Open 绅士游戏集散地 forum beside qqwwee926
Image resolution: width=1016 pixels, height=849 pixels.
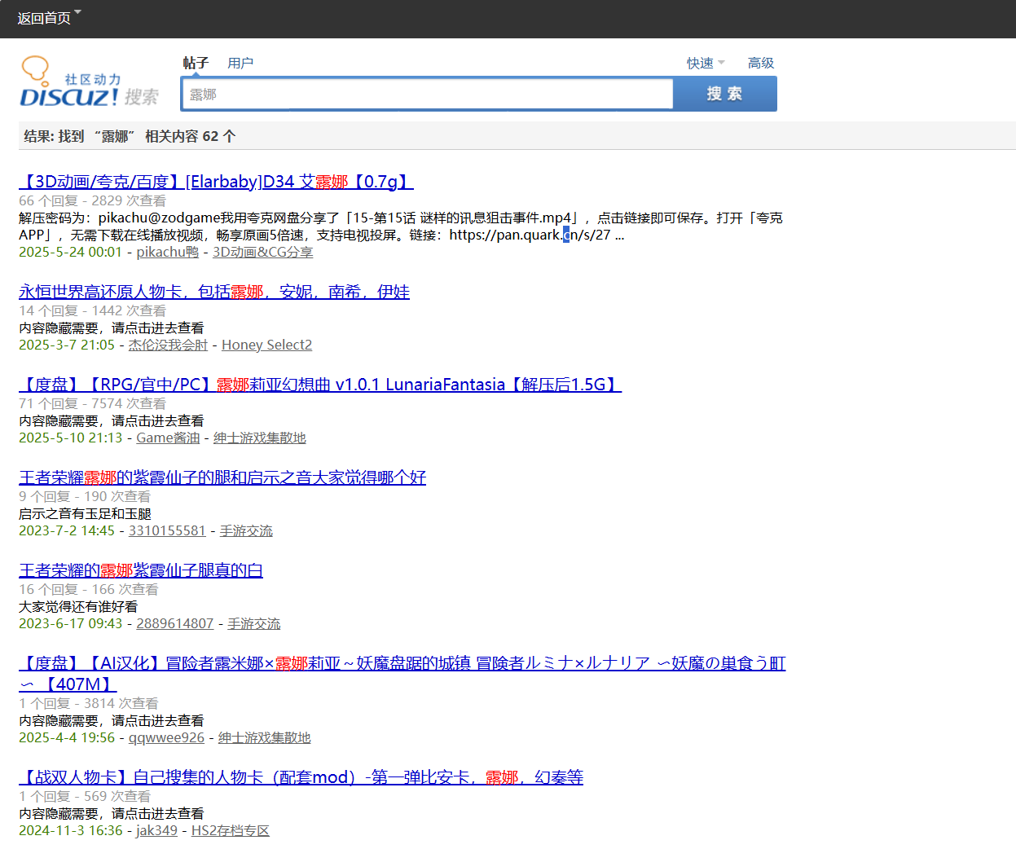pyautogui.click(x=265, y=738)
